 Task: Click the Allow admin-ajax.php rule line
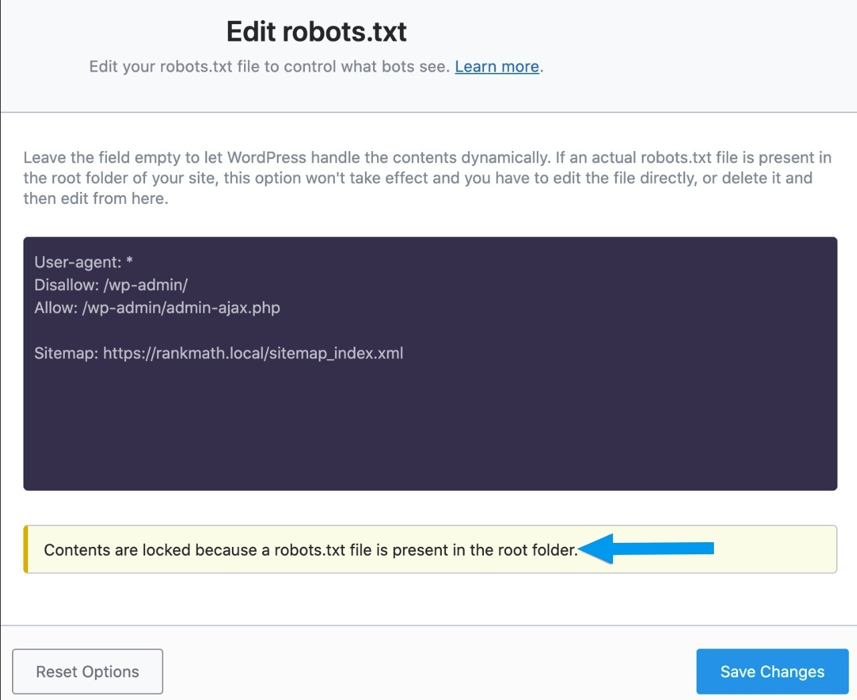pyautogui.click(x=158, y=308)
